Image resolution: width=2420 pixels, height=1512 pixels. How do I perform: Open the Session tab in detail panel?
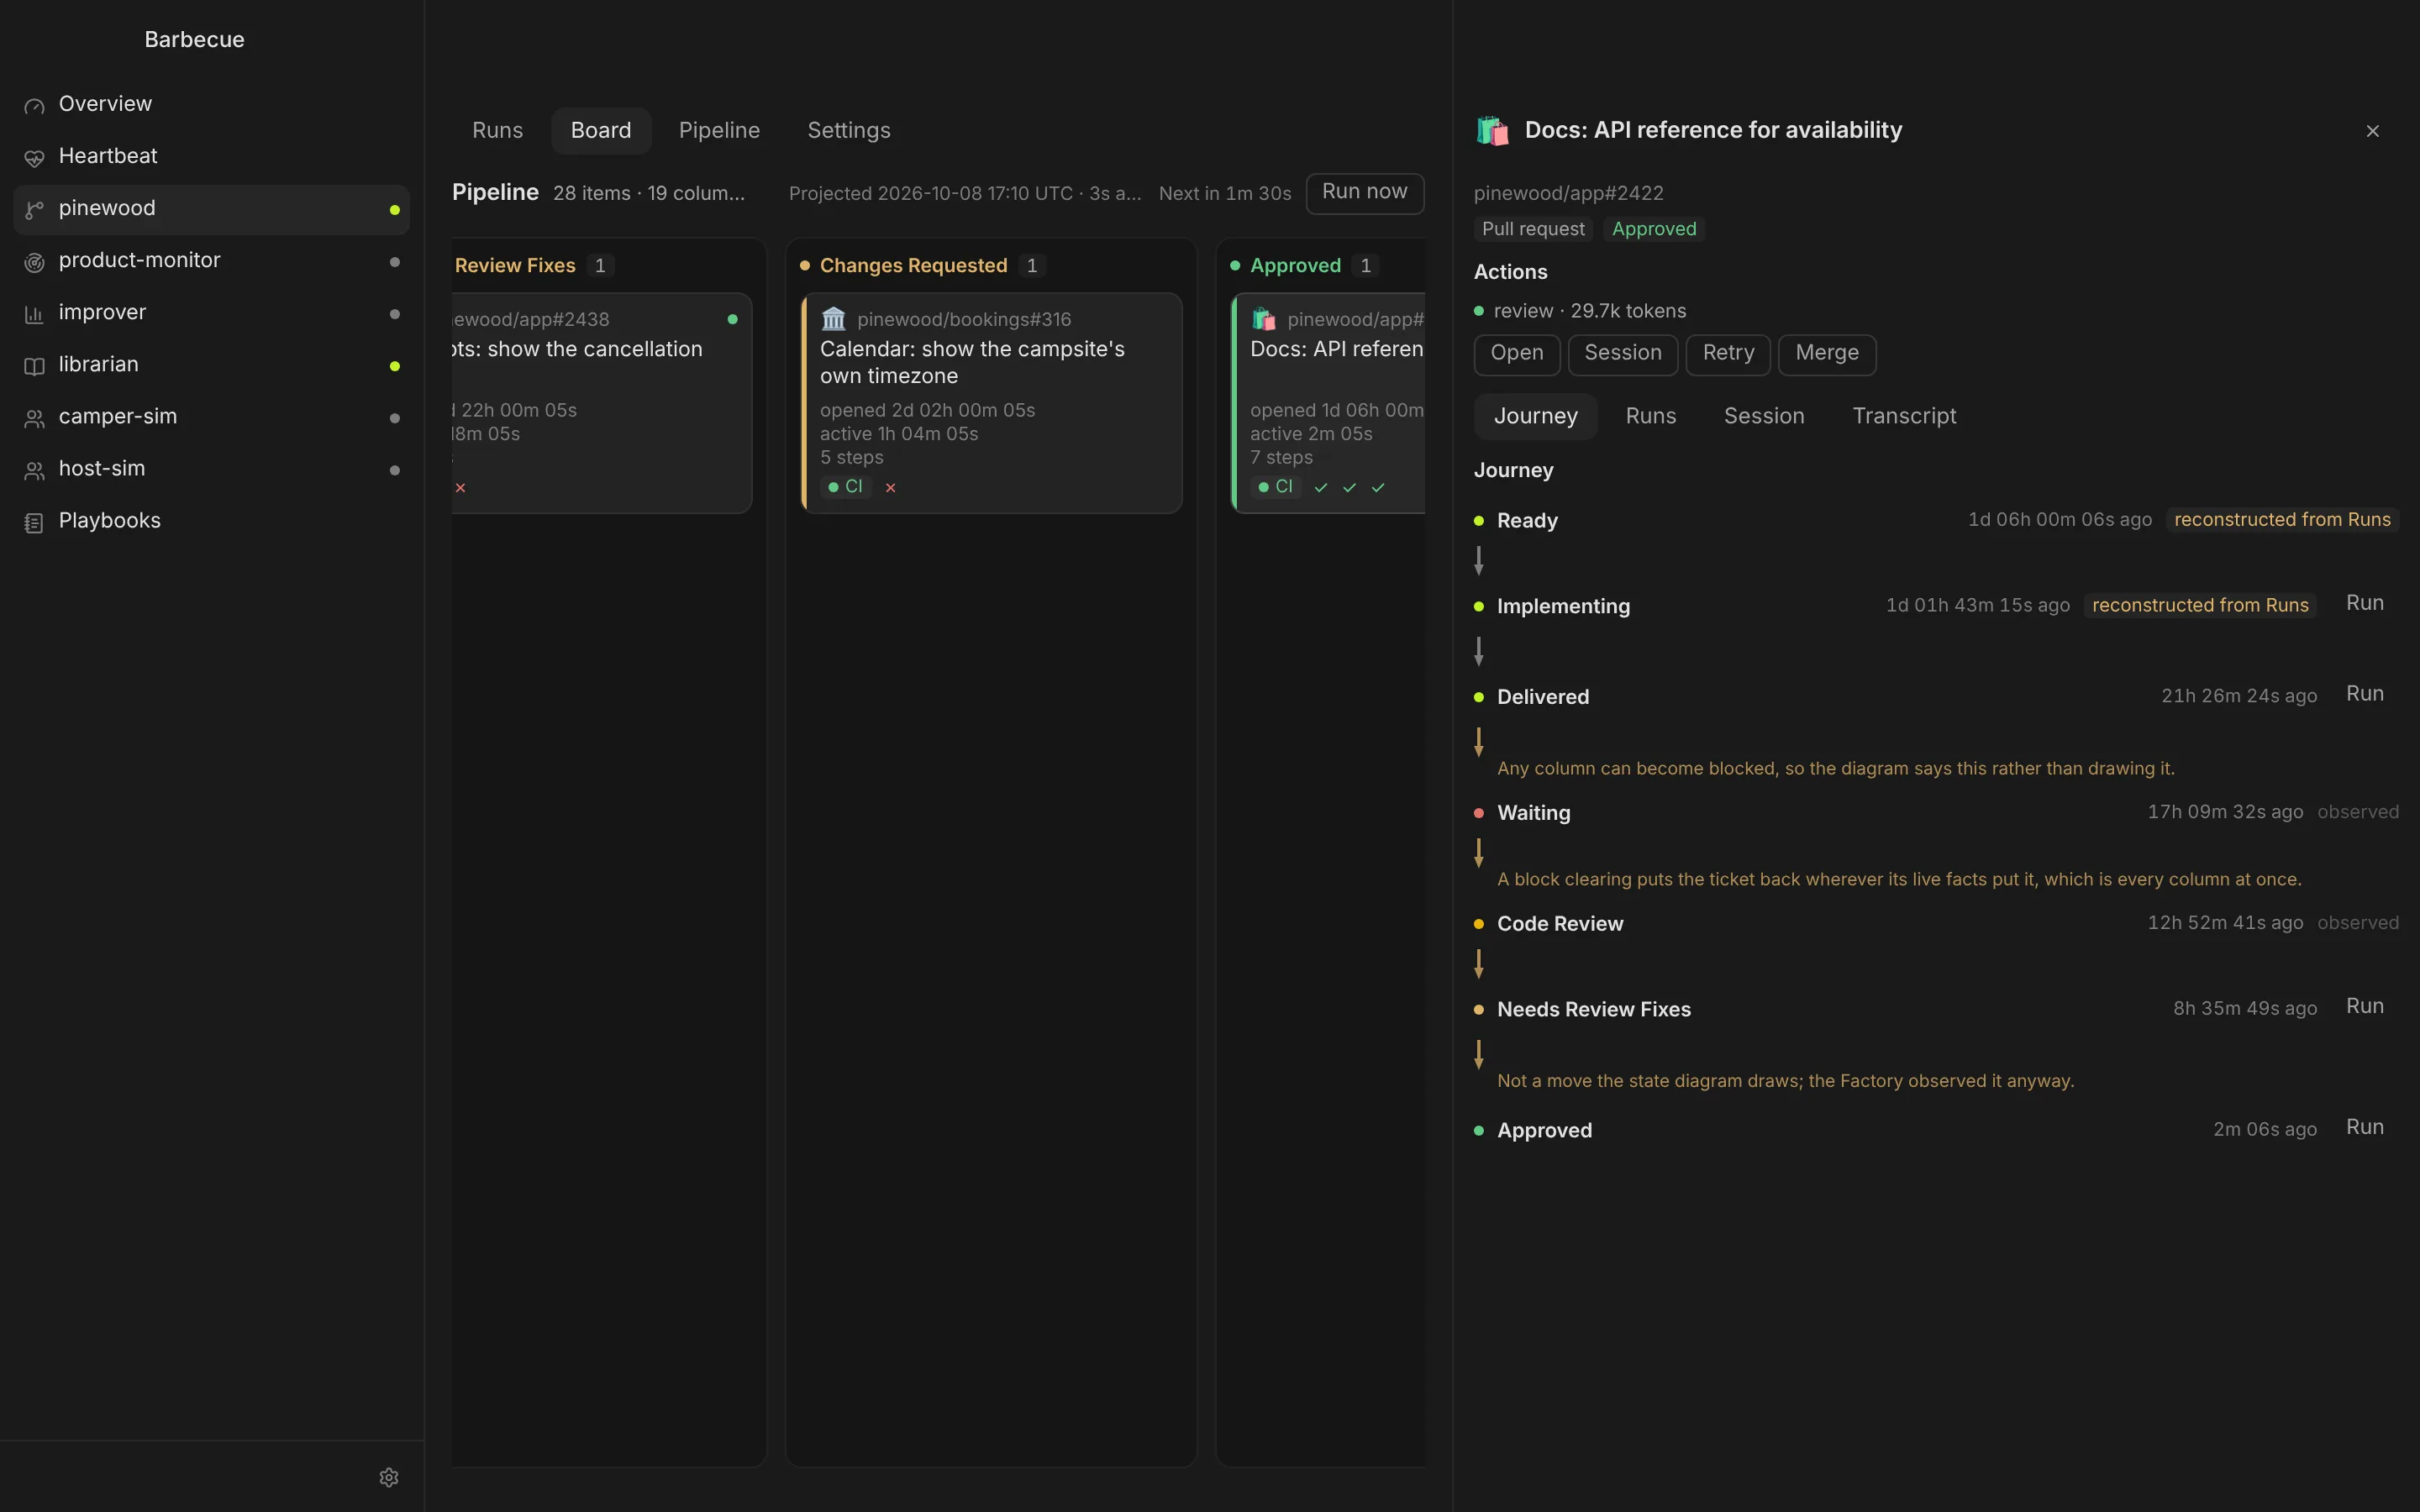(1764, 417)
